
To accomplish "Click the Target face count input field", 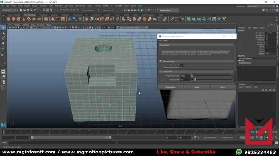I will tap(185, 76).
